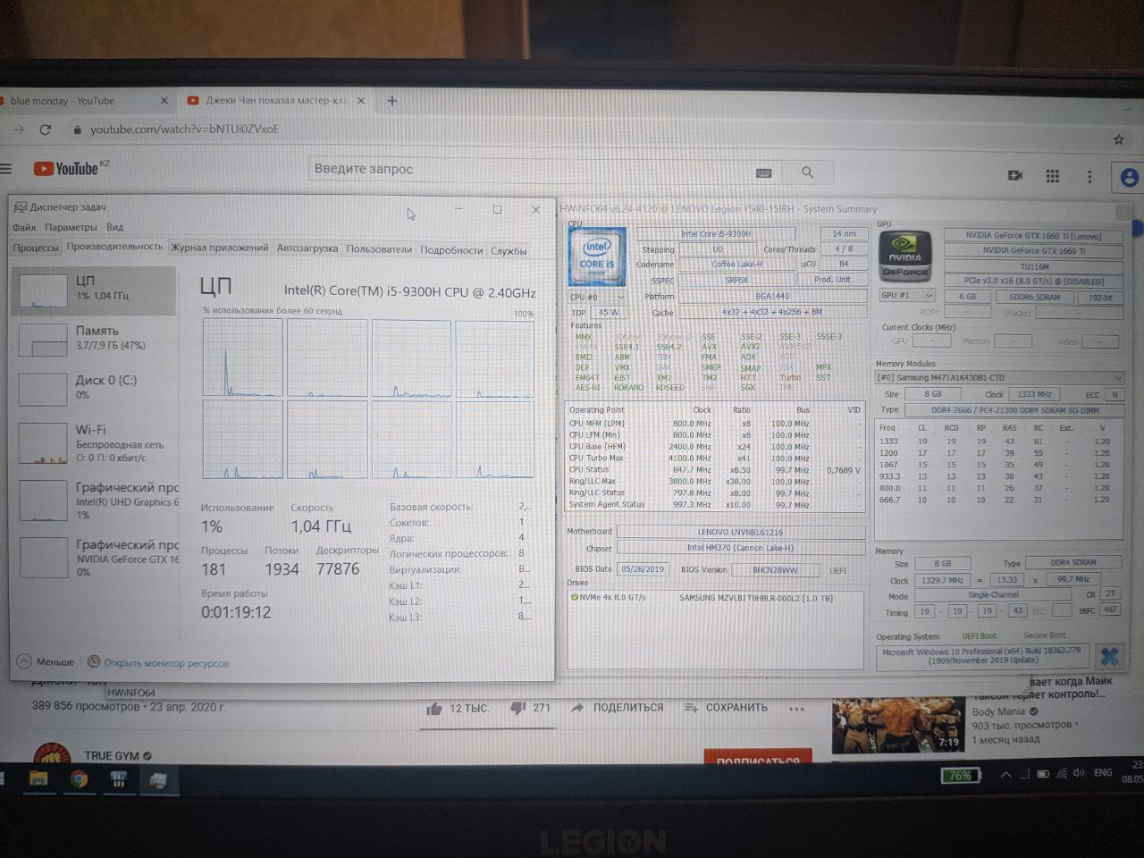Click the 76% battery indicator on taskbar
The width and height of the screenshot is (1144, 858).
960,776
